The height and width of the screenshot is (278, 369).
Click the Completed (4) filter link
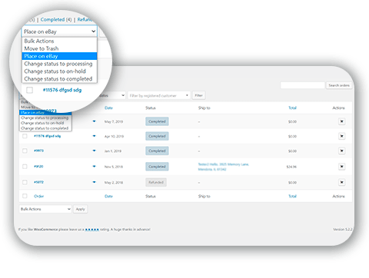56,20
